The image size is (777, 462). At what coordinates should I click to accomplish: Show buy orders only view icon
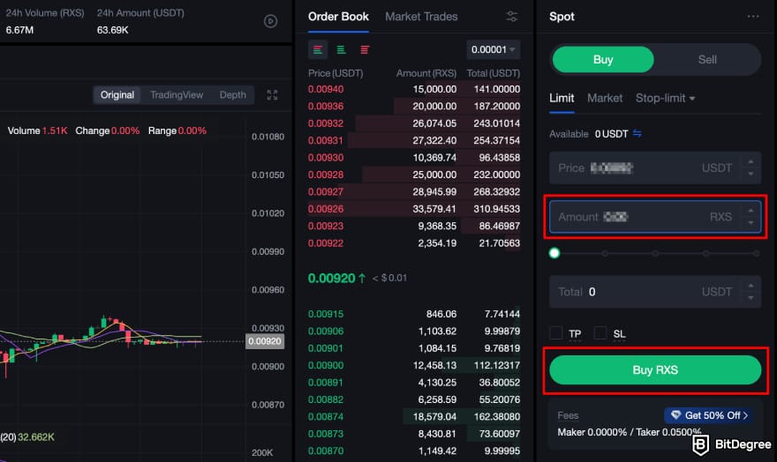[341, 49]
